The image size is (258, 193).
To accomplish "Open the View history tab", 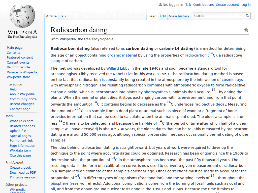I will 179,16.
